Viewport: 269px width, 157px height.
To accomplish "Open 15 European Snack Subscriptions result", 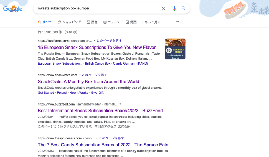I will 97,47.
